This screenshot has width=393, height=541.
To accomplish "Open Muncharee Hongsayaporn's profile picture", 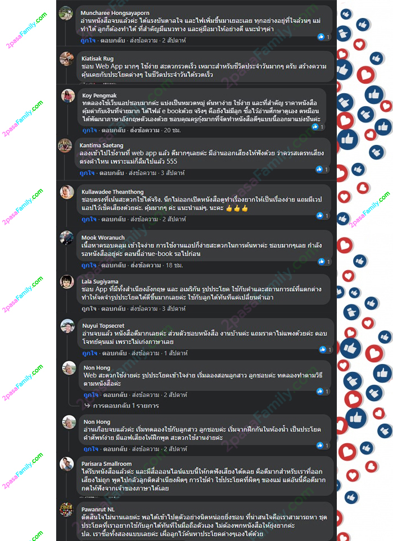I will pos(66,13).
